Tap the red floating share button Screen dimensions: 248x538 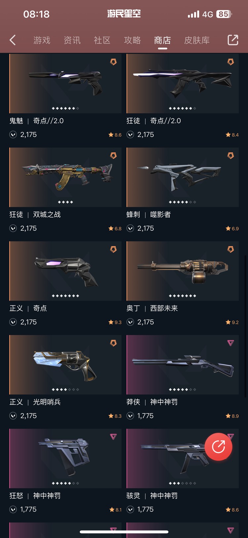coord(218,447)
